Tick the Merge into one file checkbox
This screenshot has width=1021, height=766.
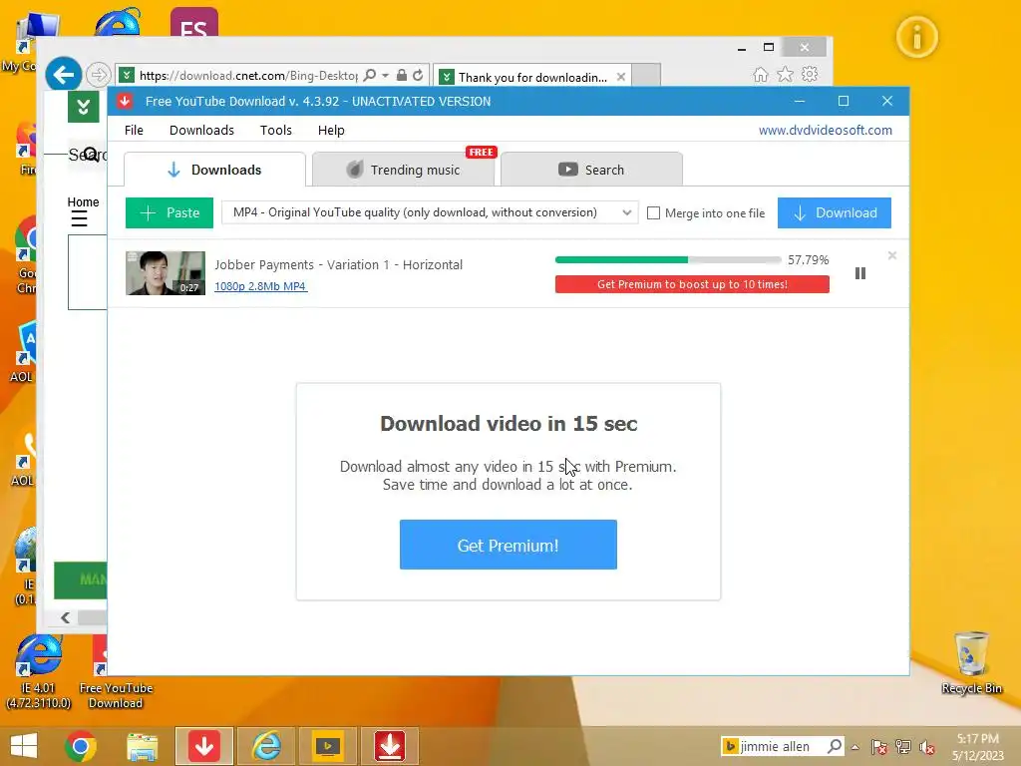coord(654,213)
